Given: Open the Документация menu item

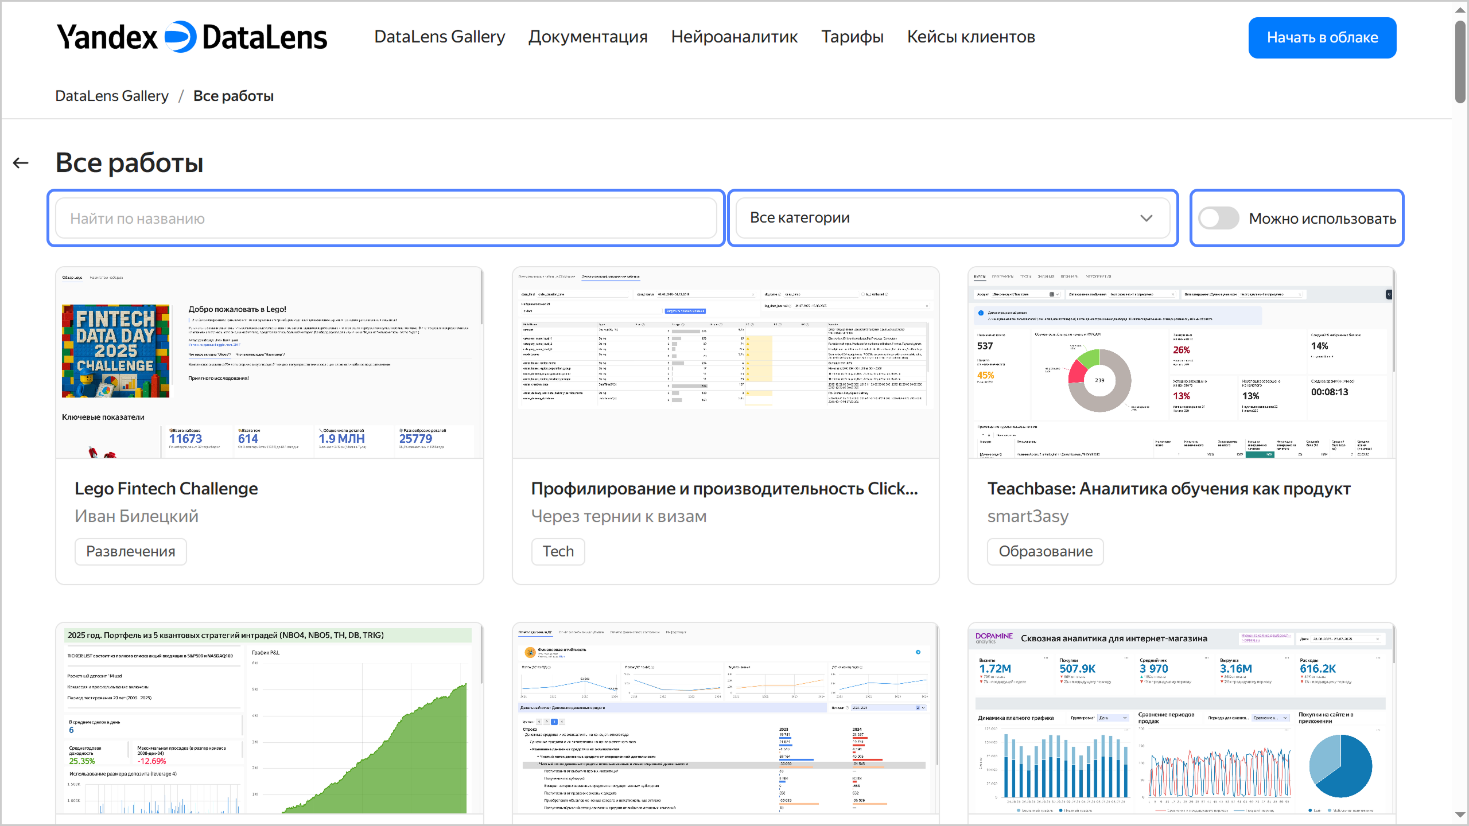Looking at the screenshot, I should click(x=588, y=37).
